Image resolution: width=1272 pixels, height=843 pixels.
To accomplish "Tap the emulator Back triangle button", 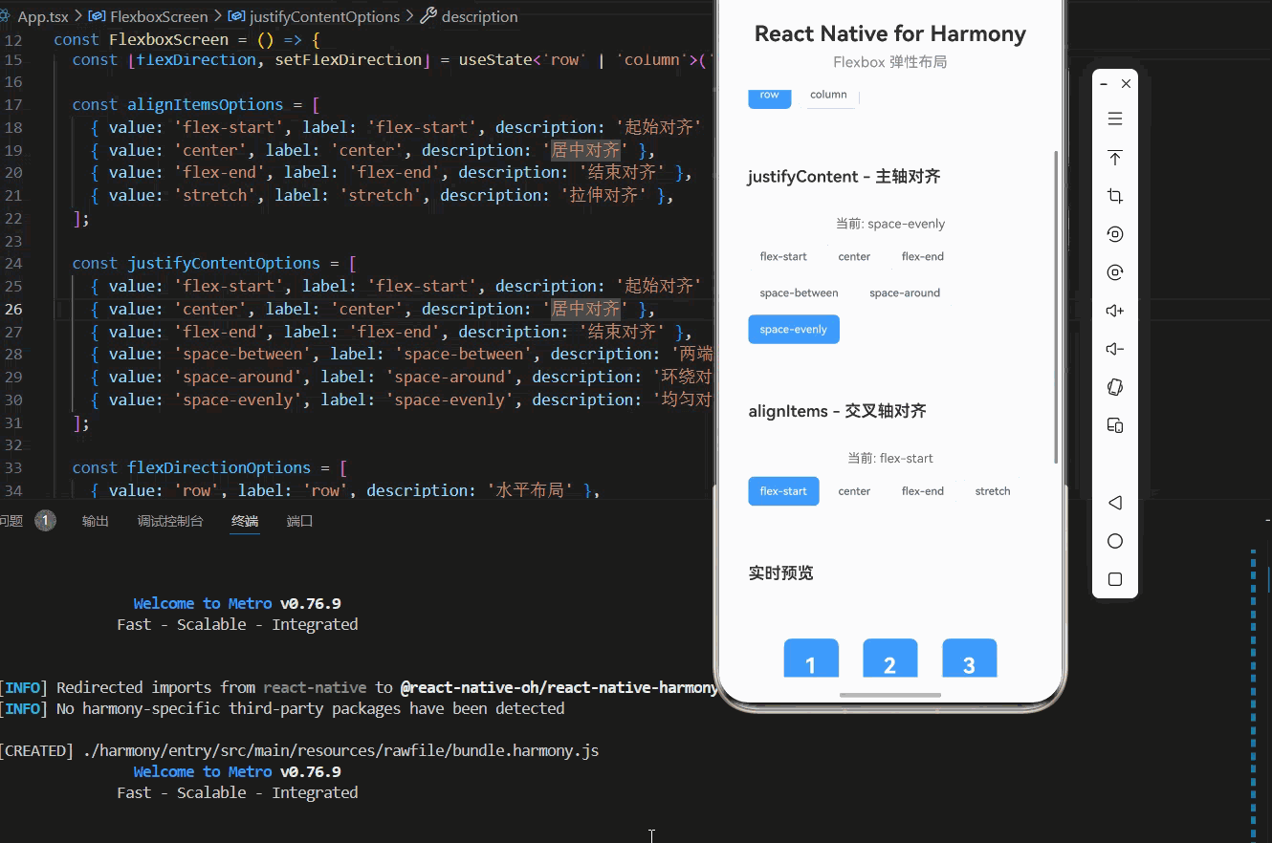I will [1115, 503].
